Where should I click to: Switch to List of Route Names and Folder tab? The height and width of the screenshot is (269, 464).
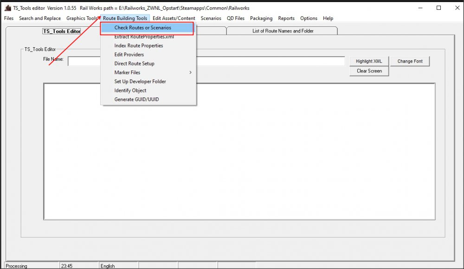pyautogui.click(x=283, y=31)
